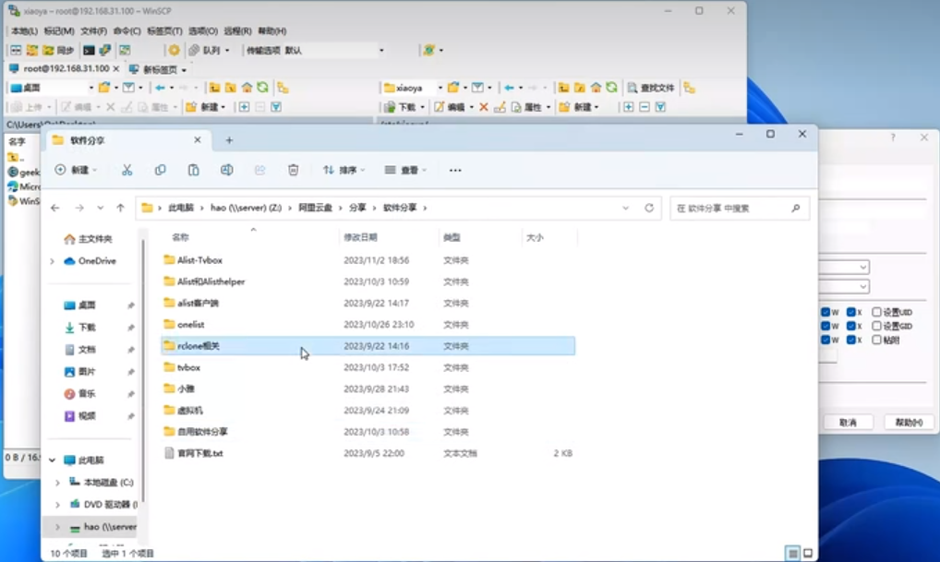Image resolution: width=940 pixels, height=562 pixels.
Task: Click the Copy icon in Explorer toolbar
Action: (161, 170)
